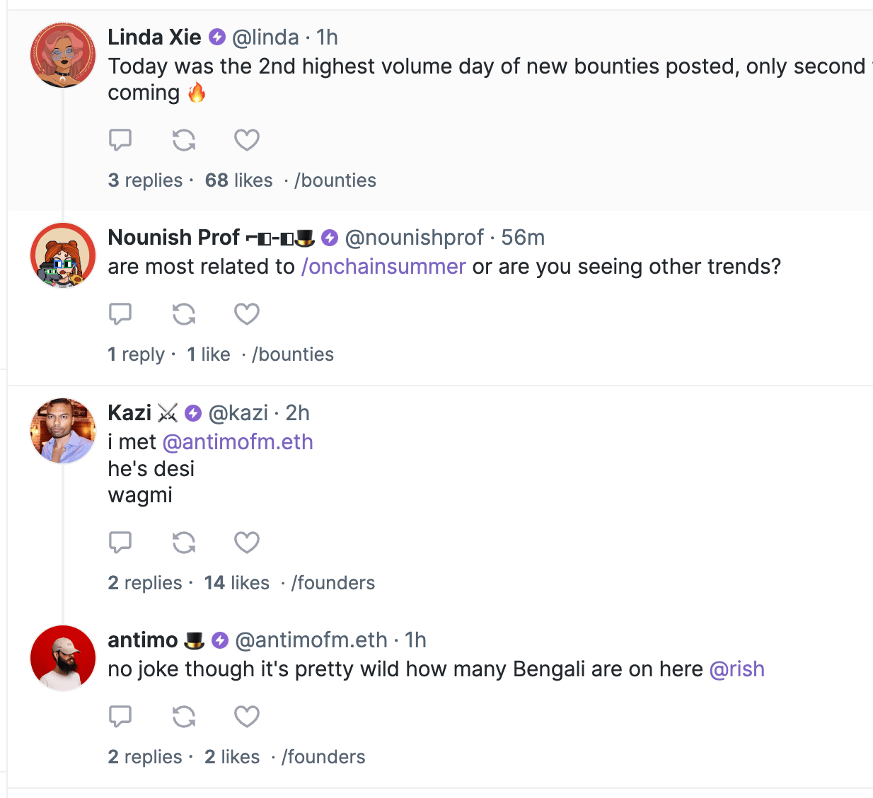873x798 pixels.
Task: Open Linda Xie's profile avatar
Action: pyautogui.click(x=63, y=55)
